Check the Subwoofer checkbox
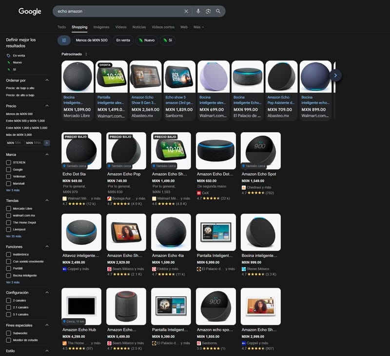This screenshot has width=390, height=356. coord(8,333)
